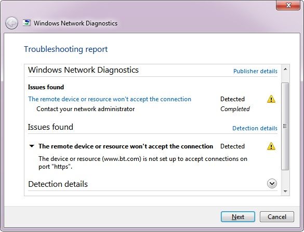Click the bold remote device issue heading
The width and height of the screenshot is (304, 232).
pyautogui.click(x=126, y=146)
